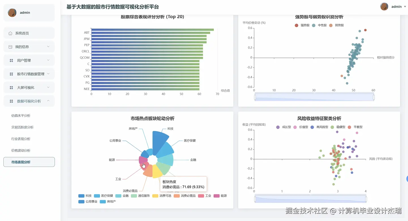Click the grid icon beside 用户管理

click(x=11, y=60)
